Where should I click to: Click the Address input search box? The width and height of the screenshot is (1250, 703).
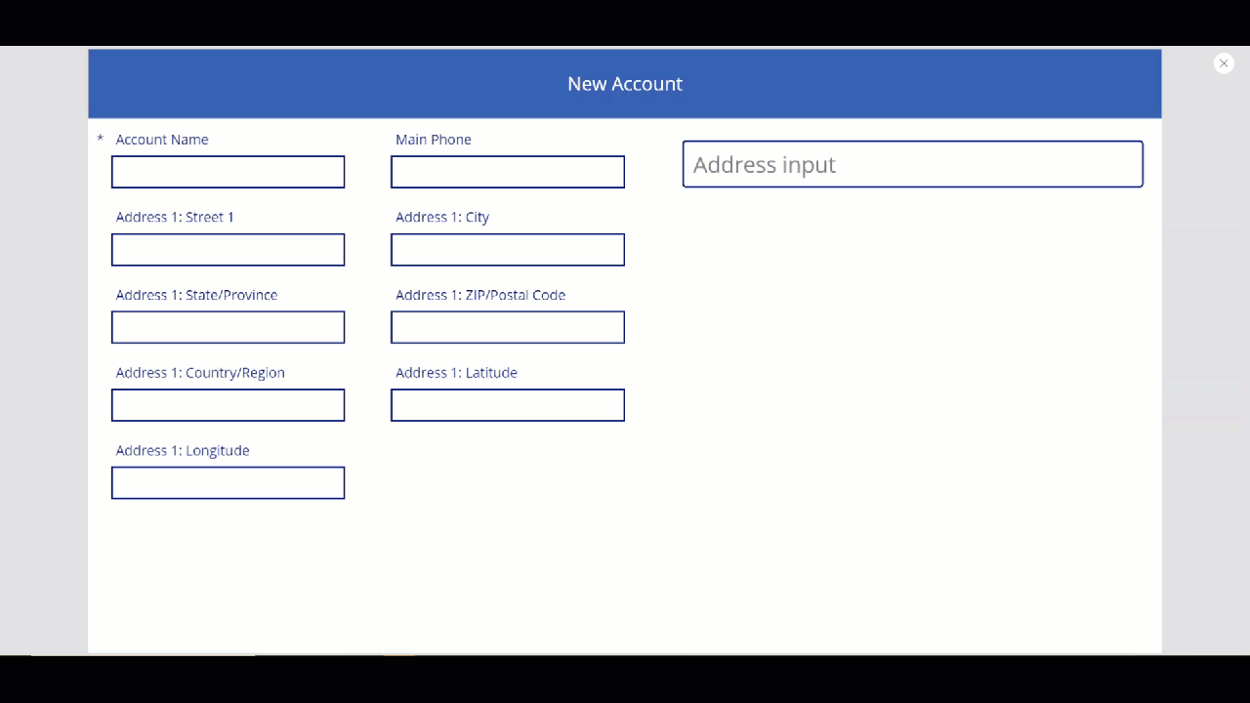click(911, 163)
